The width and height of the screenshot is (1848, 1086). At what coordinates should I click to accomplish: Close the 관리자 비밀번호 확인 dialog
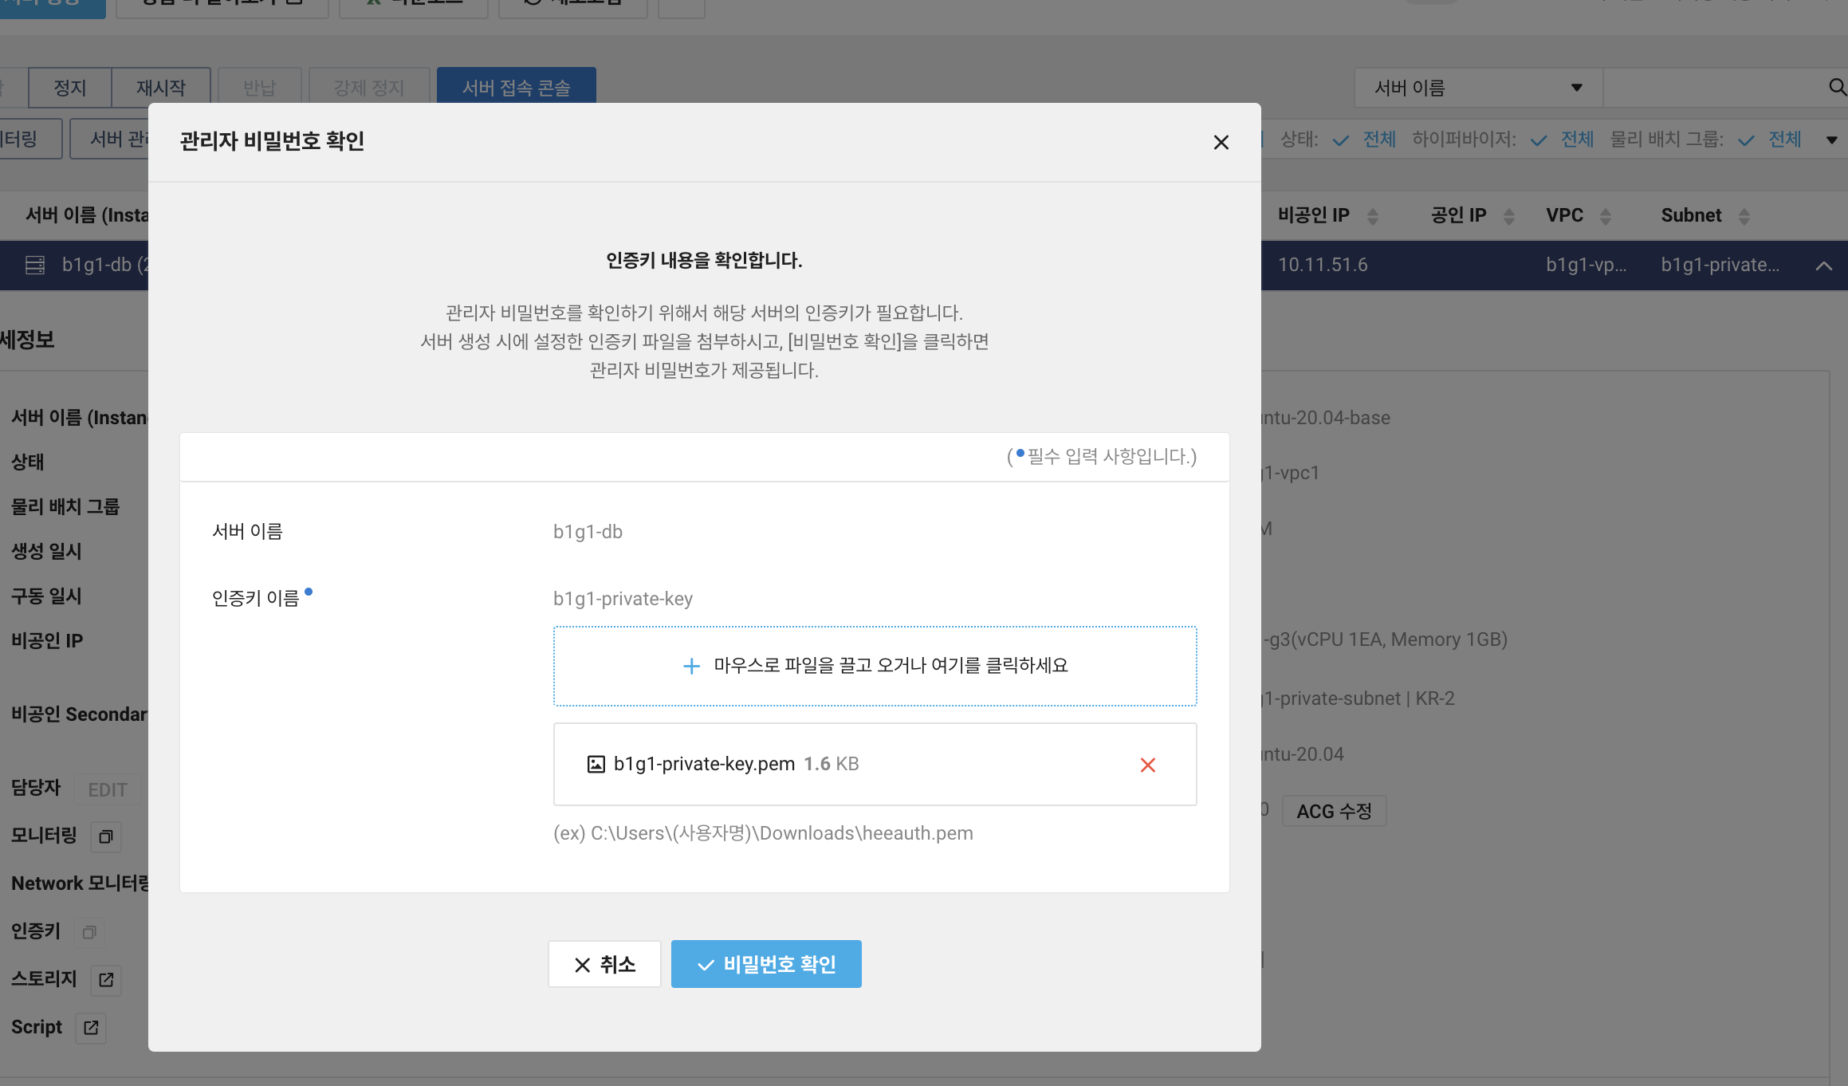[1221, 142]
